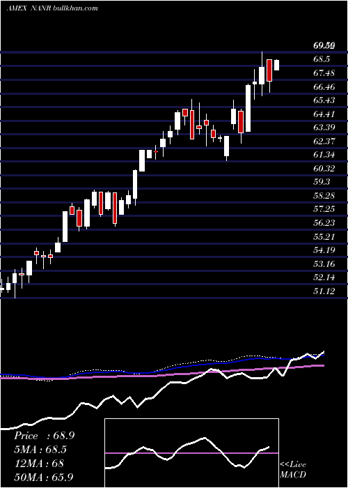Select the 58.28 price axis label
The height and width of the screenshot is (488, 348).
(x=324, y=195)
